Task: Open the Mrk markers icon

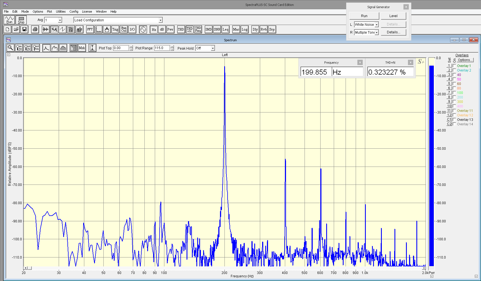Action: [82, 48]
